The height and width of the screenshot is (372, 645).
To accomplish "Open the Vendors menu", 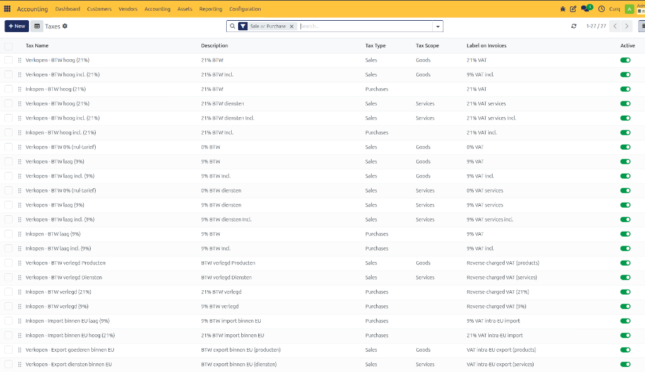I will (128, 9).
